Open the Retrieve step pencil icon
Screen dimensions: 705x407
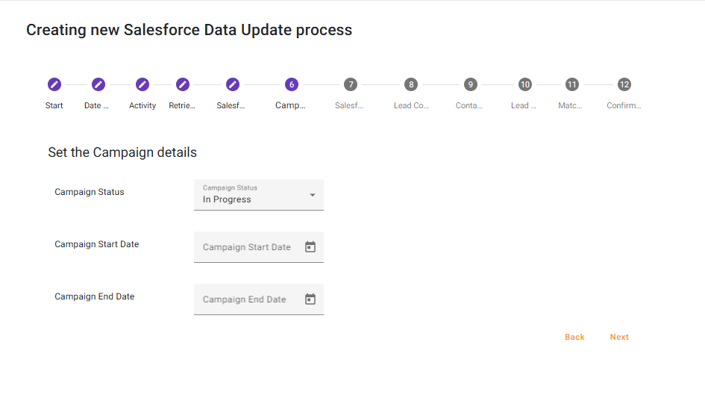click(x=183, y=84)
